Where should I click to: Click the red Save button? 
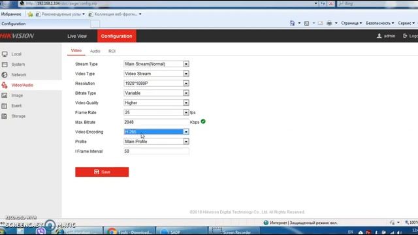102,172
